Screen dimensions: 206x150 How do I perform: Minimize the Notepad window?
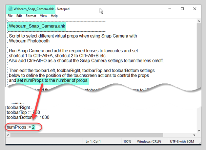point(170,9)
